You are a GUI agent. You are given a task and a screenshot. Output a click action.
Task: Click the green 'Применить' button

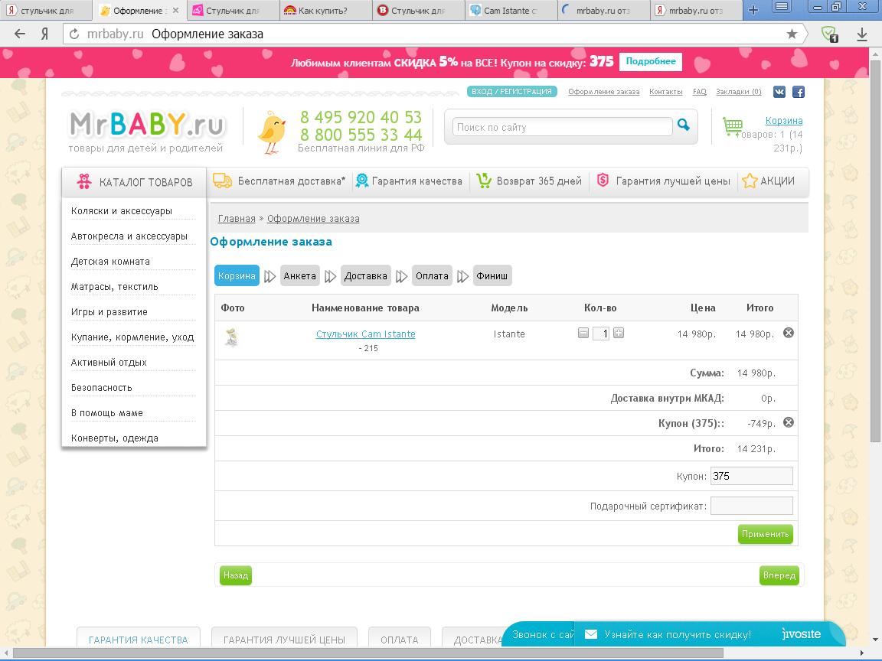[x=765, y=534]
